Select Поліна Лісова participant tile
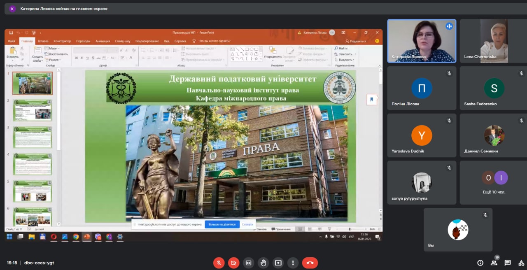Screen dimensions: 527x270 click(422, 88)
